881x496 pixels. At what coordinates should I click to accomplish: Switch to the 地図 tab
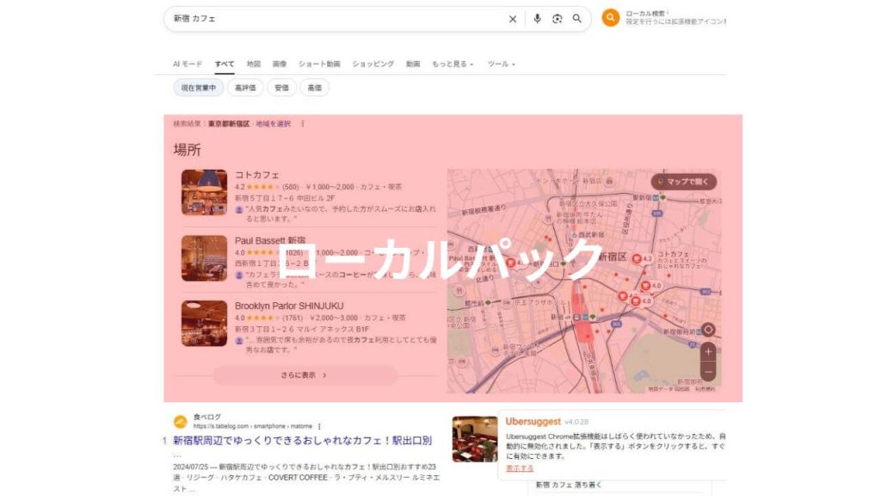(x=255, y=63)
